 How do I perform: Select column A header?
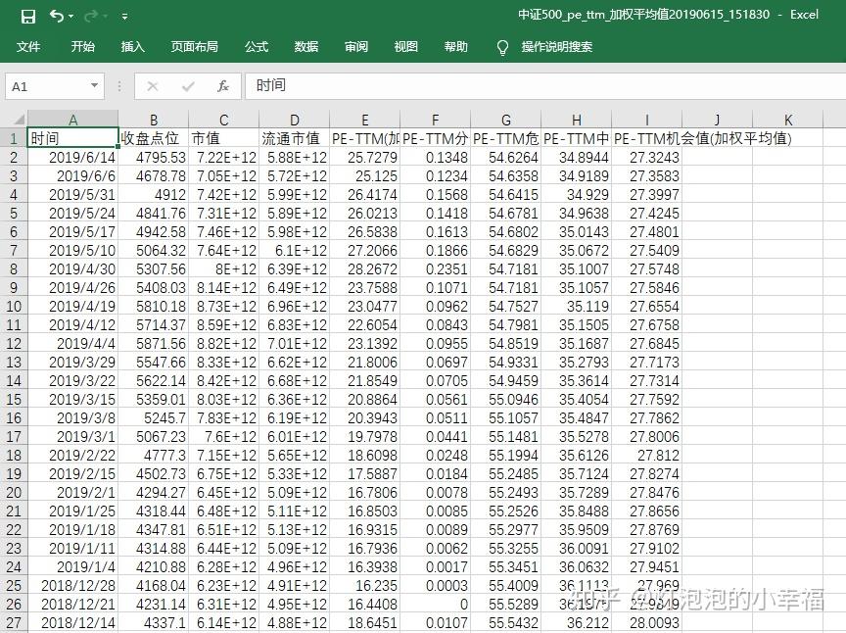[72, 120]
